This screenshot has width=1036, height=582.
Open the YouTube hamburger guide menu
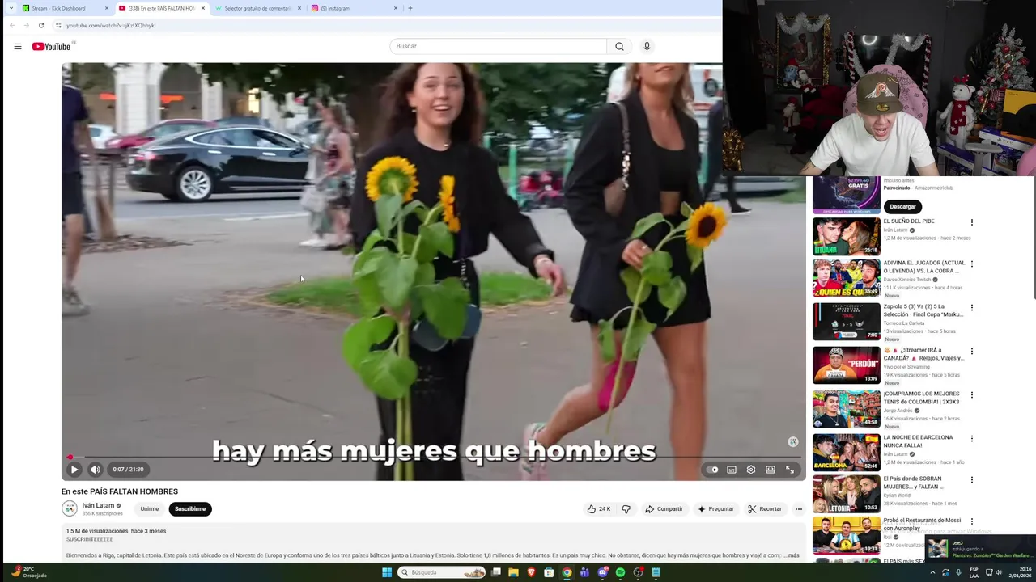pyautogui.click(x=18, y=46)
